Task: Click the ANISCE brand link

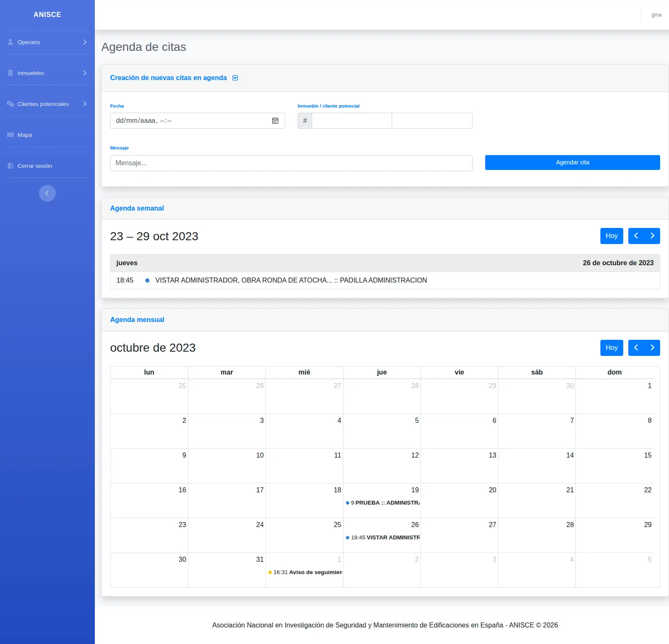Action: click(47, 14)
